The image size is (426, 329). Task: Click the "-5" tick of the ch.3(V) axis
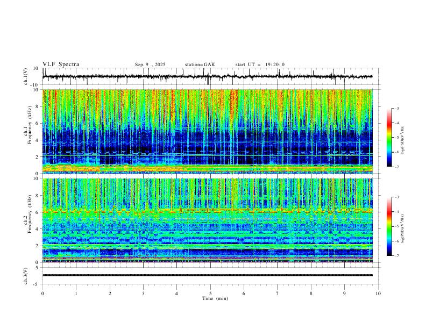coord(37,284)
